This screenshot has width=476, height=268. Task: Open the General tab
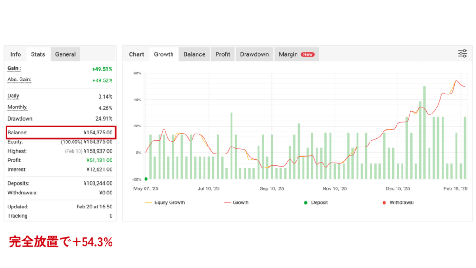pyautogui.click(x=66, y=54)
